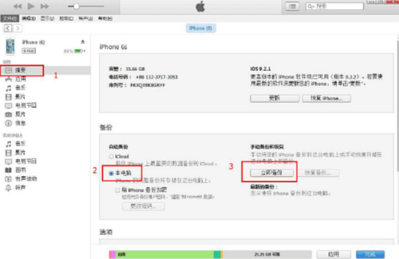This screenshot has width=399, height=259.
Task: Open 应用 (Apps) in the sidebar
Action: click(x=20, y=79)
